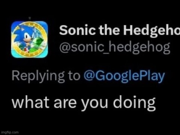Click the 'Replying to' label

tap(46, 76)
